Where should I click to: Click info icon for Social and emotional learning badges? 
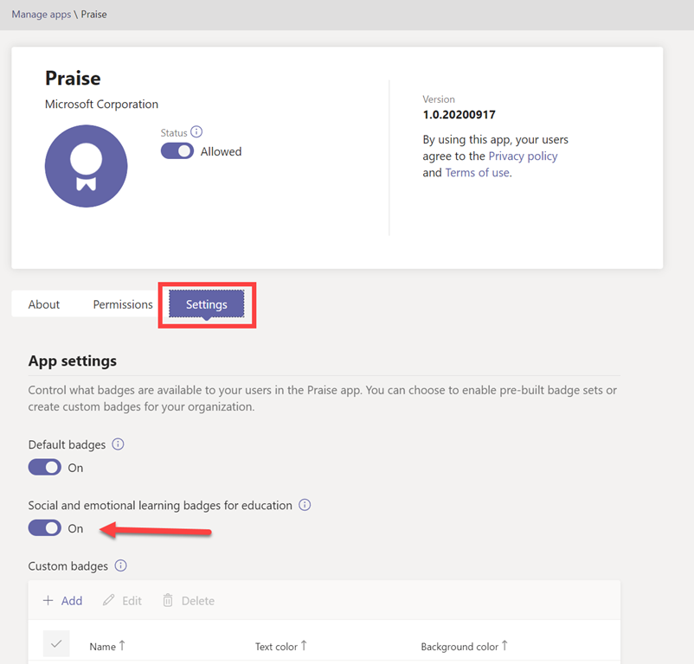point(305,505)
